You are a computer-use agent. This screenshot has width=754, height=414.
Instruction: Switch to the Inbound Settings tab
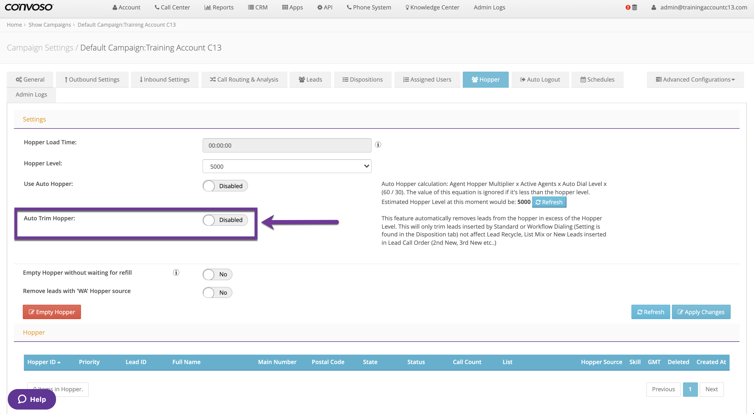(x=165, y=80)
